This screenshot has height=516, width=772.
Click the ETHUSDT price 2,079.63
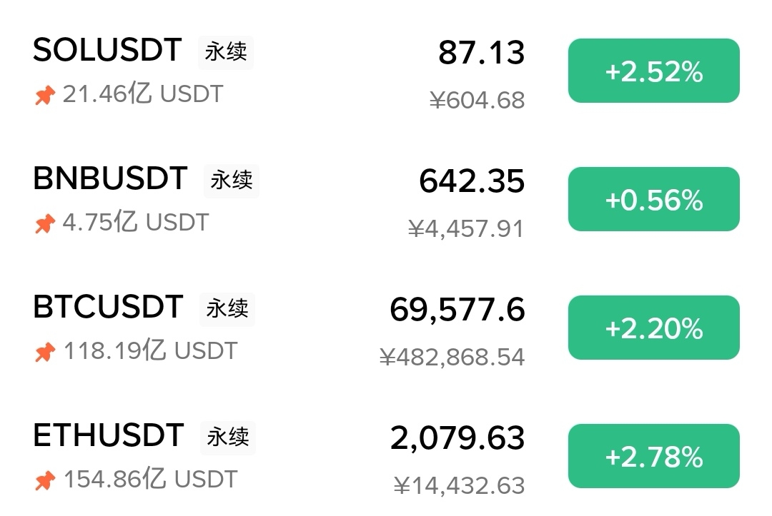[x=457, y=438]
